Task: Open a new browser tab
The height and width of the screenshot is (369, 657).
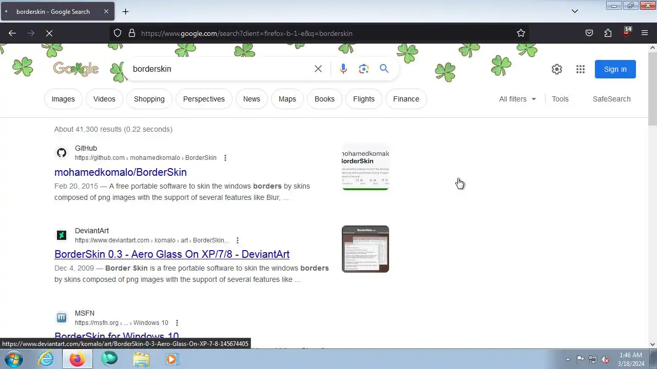Action: (x=125, y=11)
